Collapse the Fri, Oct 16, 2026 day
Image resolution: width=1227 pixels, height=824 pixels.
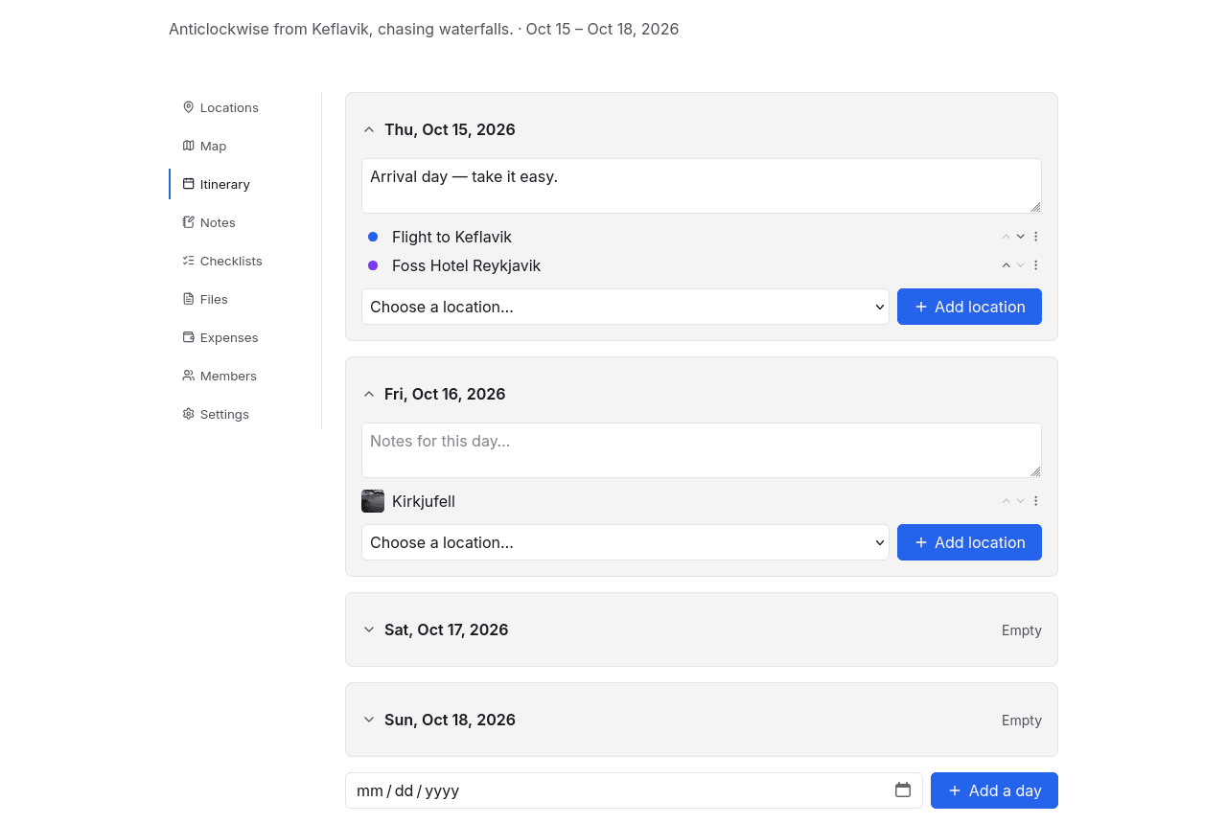(x=369, y=394)
